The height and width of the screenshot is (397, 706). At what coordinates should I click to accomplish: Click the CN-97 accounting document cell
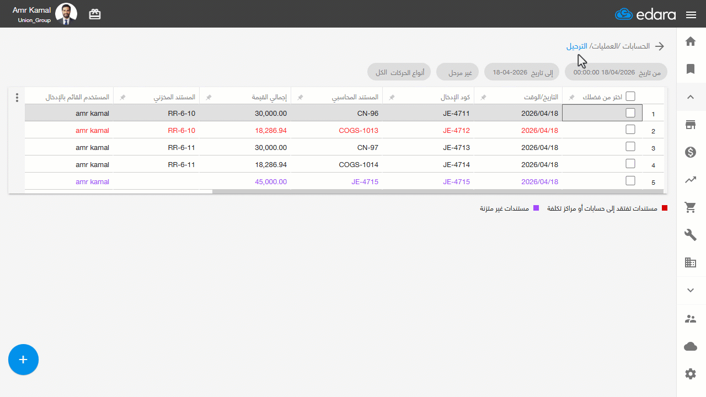336,148
